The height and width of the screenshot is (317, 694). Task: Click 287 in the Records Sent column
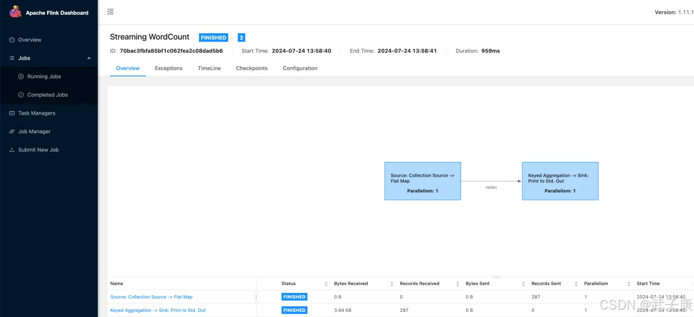(536, 297)
